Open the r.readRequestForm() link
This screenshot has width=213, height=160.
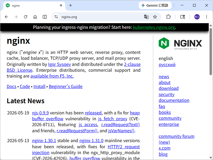(x=77, y=131)
